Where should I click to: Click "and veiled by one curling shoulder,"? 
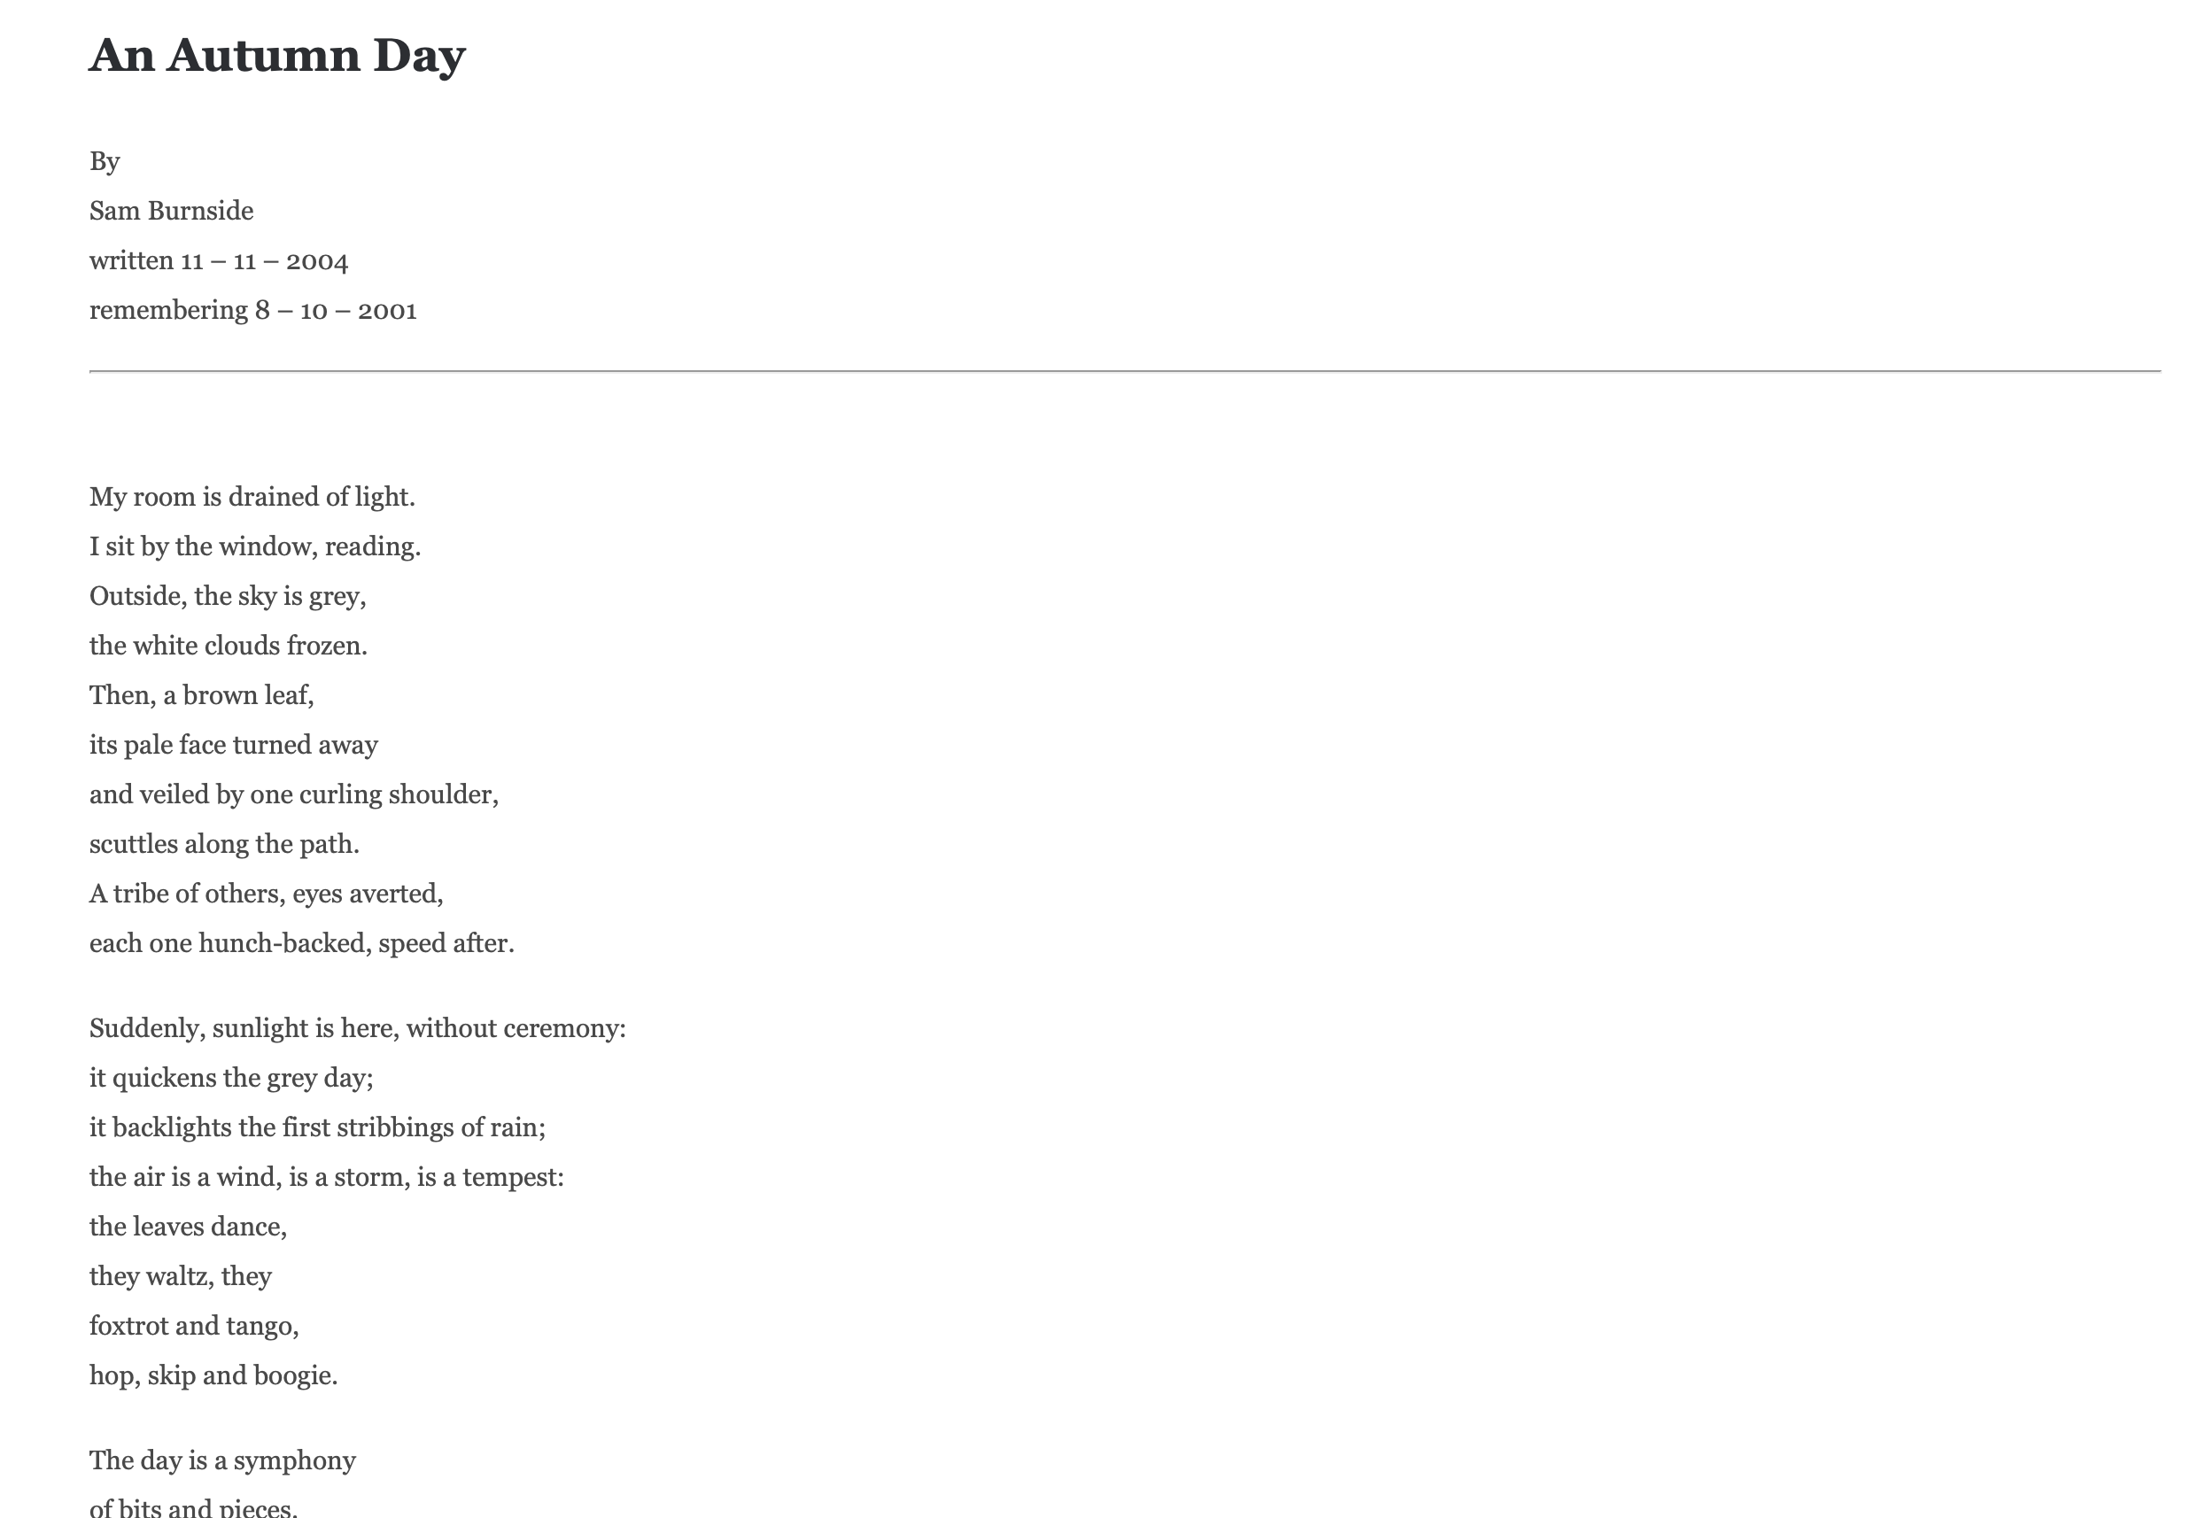click(294, 794)
